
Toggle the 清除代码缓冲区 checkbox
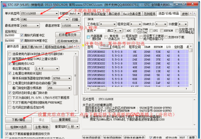click(22, 35)
